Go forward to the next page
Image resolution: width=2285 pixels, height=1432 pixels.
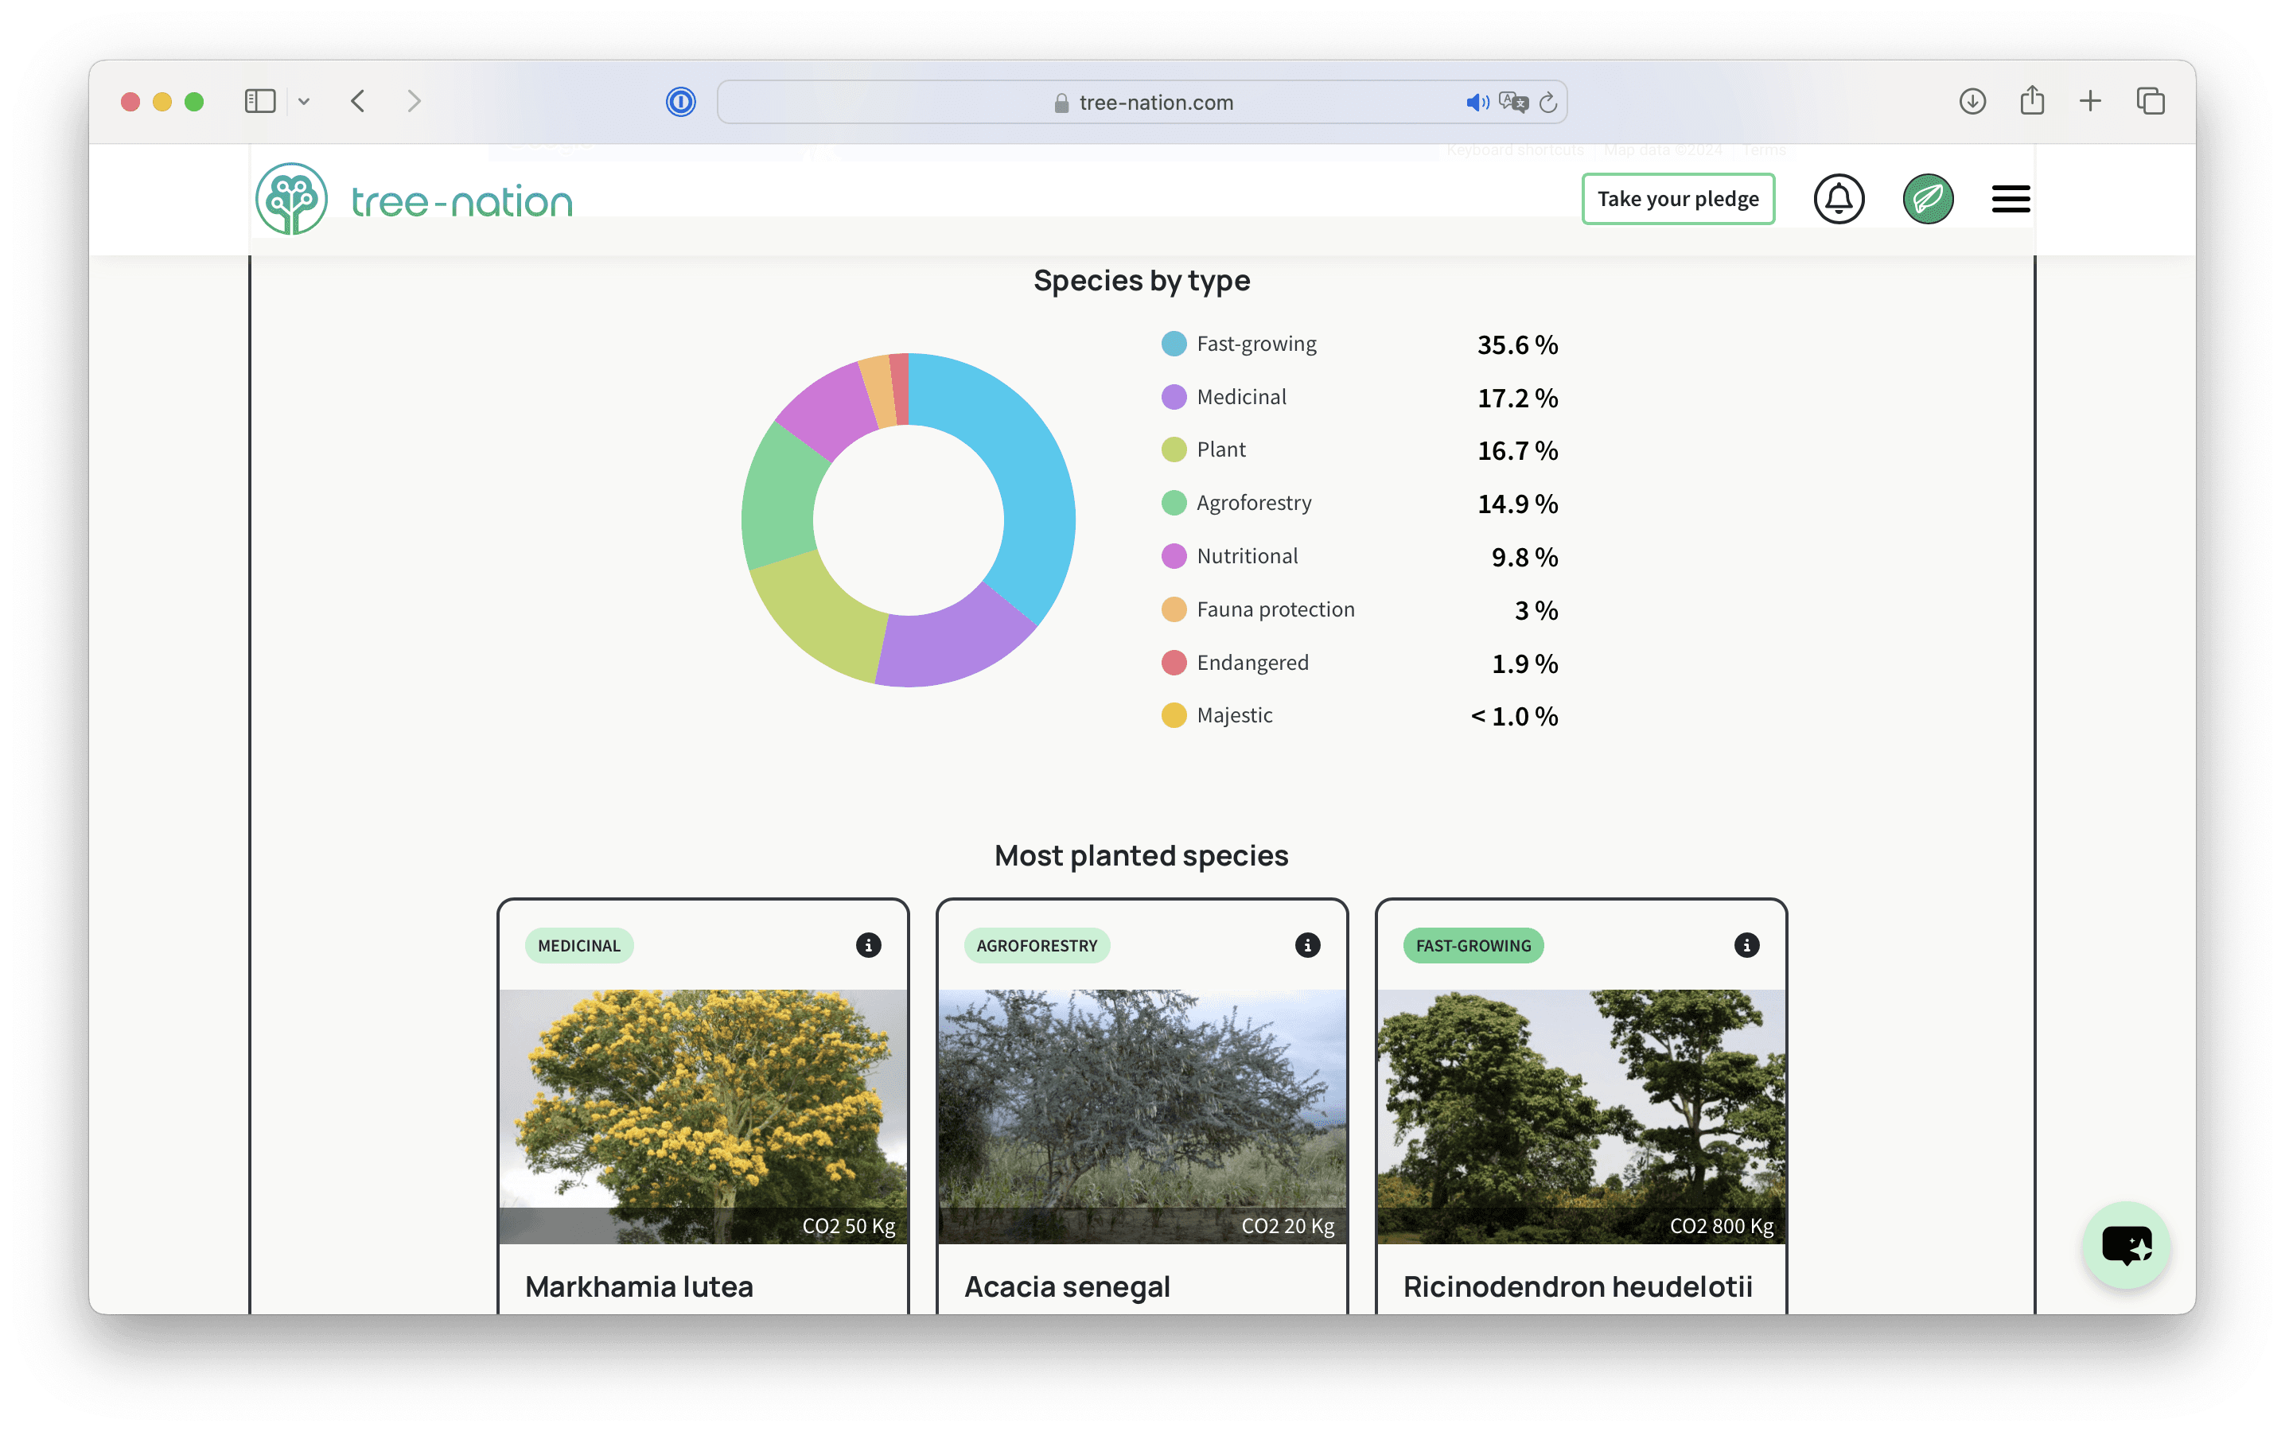point(414,101)
